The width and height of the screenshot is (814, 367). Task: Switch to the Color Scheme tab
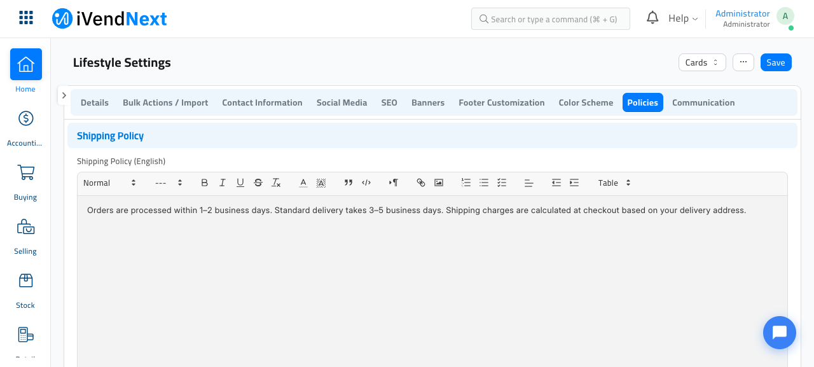coord(586,102)
